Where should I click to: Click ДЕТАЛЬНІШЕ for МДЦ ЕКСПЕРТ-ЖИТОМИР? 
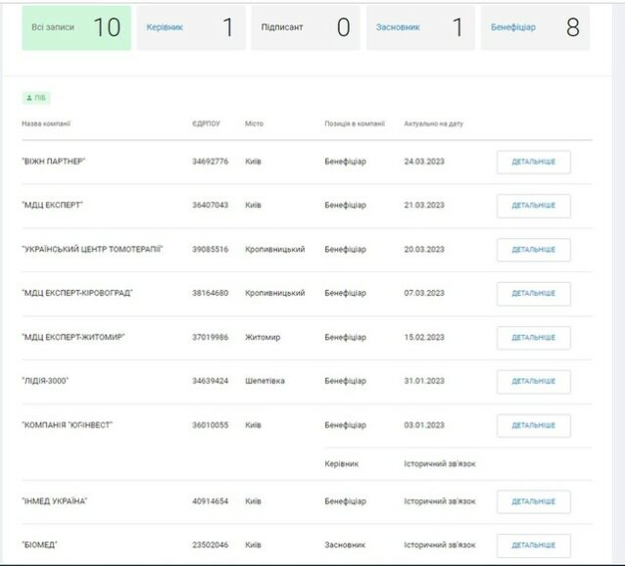coord(533,338)
